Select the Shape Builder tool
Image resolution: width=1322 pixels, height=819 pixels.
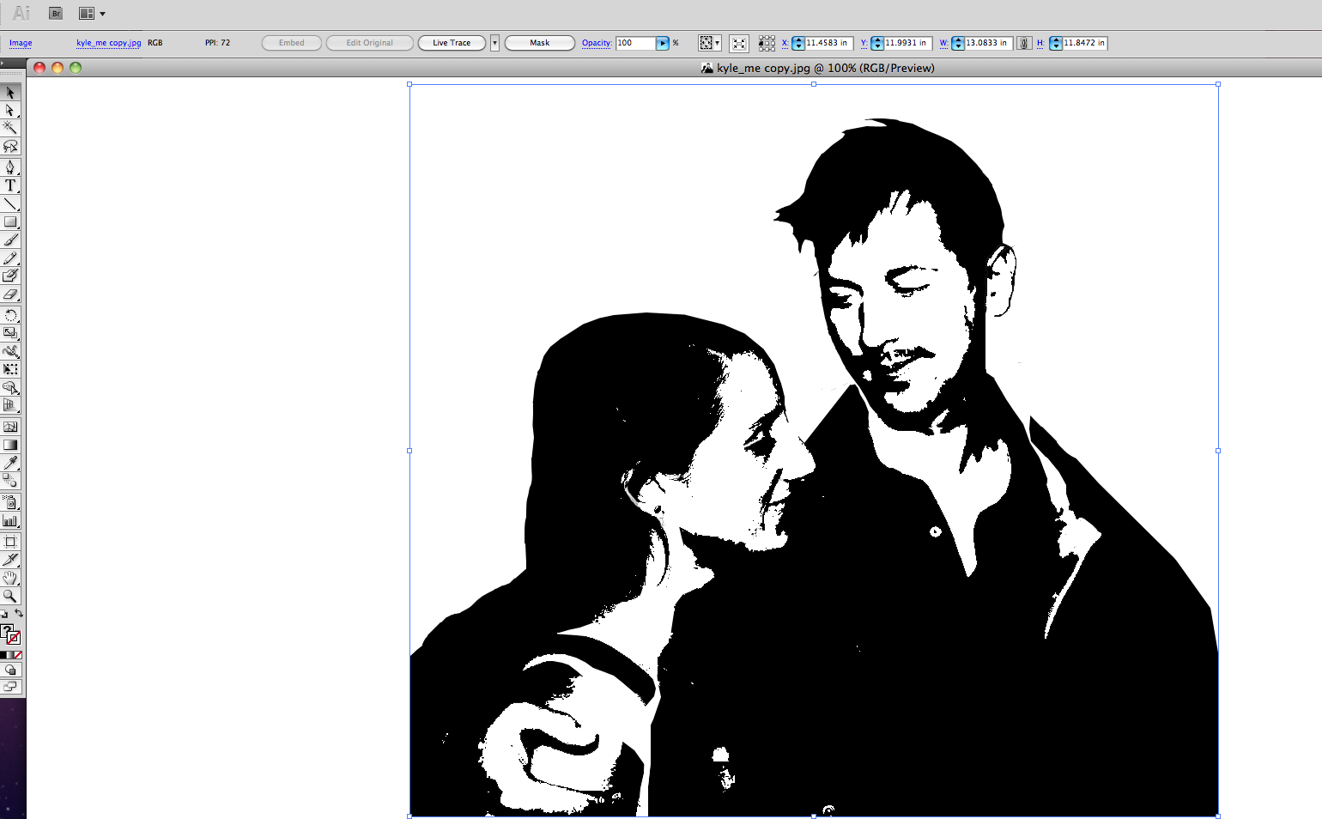[10, 387]
